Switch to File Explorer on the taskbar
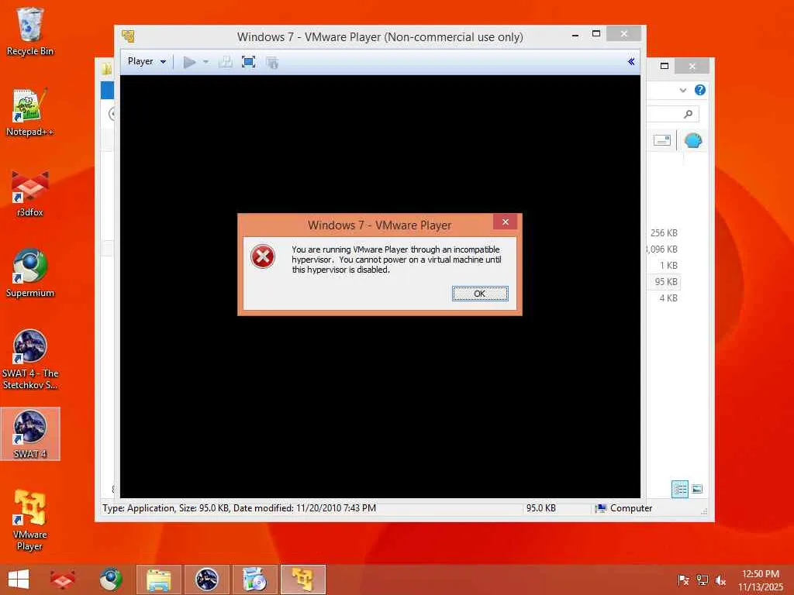Screen dimensions: 794x595 (x=158, y=580)
